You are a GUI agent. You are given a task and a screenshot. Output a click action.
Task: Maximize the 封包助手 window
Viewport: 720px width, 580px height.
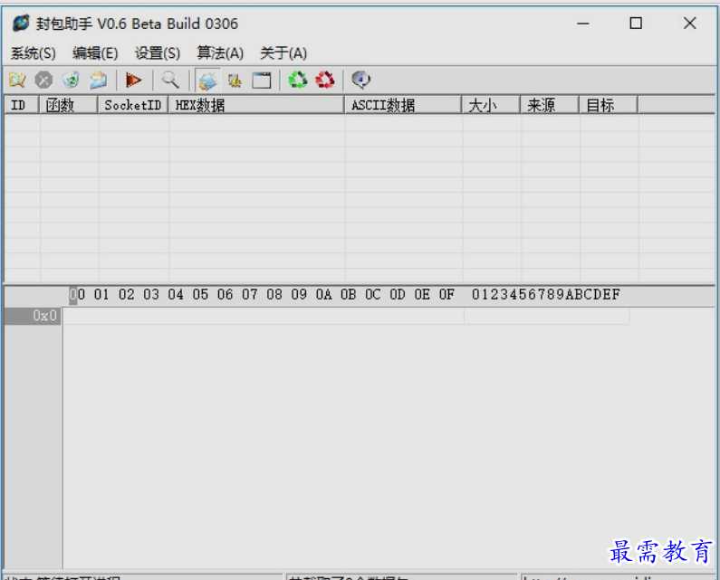click(x=636, y=23)
